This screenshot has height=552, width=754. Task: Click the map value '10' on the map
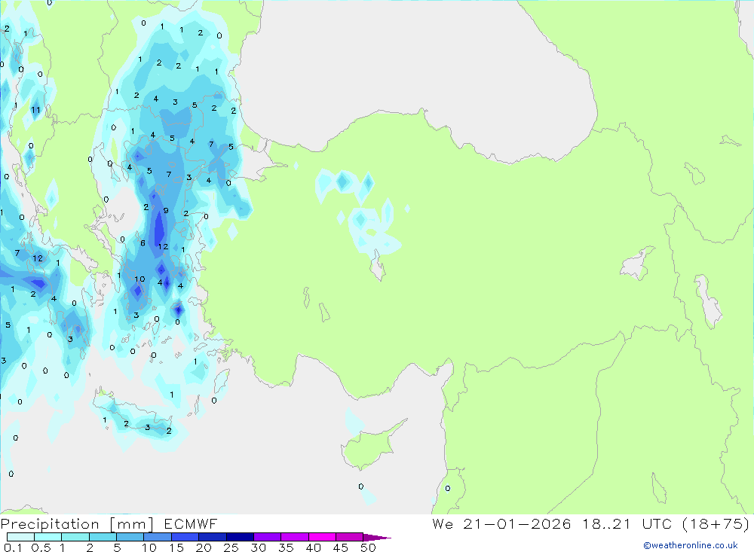(x=139, y=279)
